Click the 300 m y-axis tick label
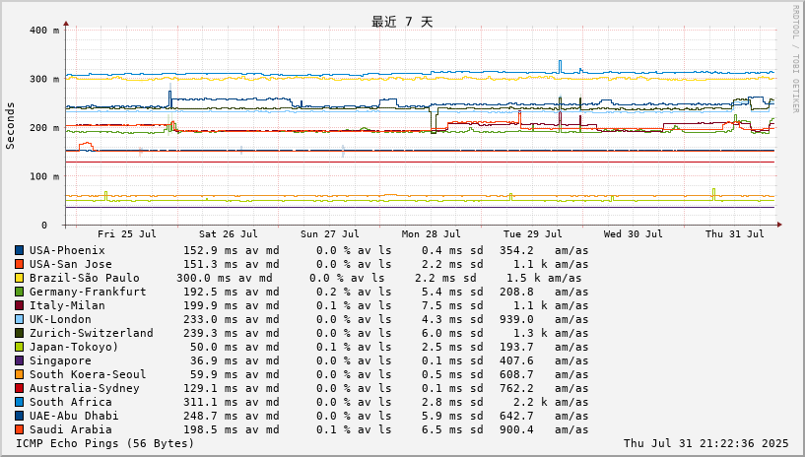This screenshot has width=805, height=457. point(44,79)
